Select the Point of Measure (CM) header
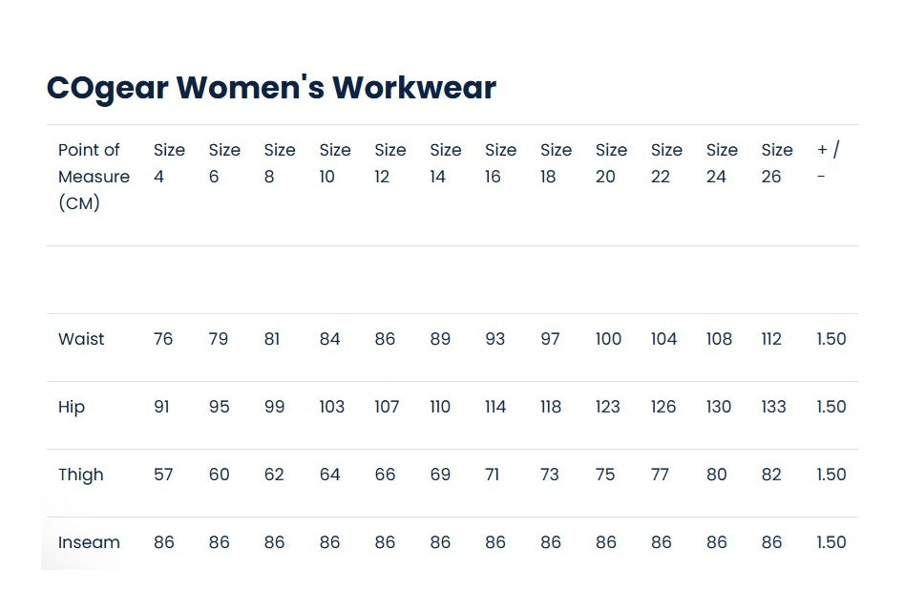 tap(94, 177)
